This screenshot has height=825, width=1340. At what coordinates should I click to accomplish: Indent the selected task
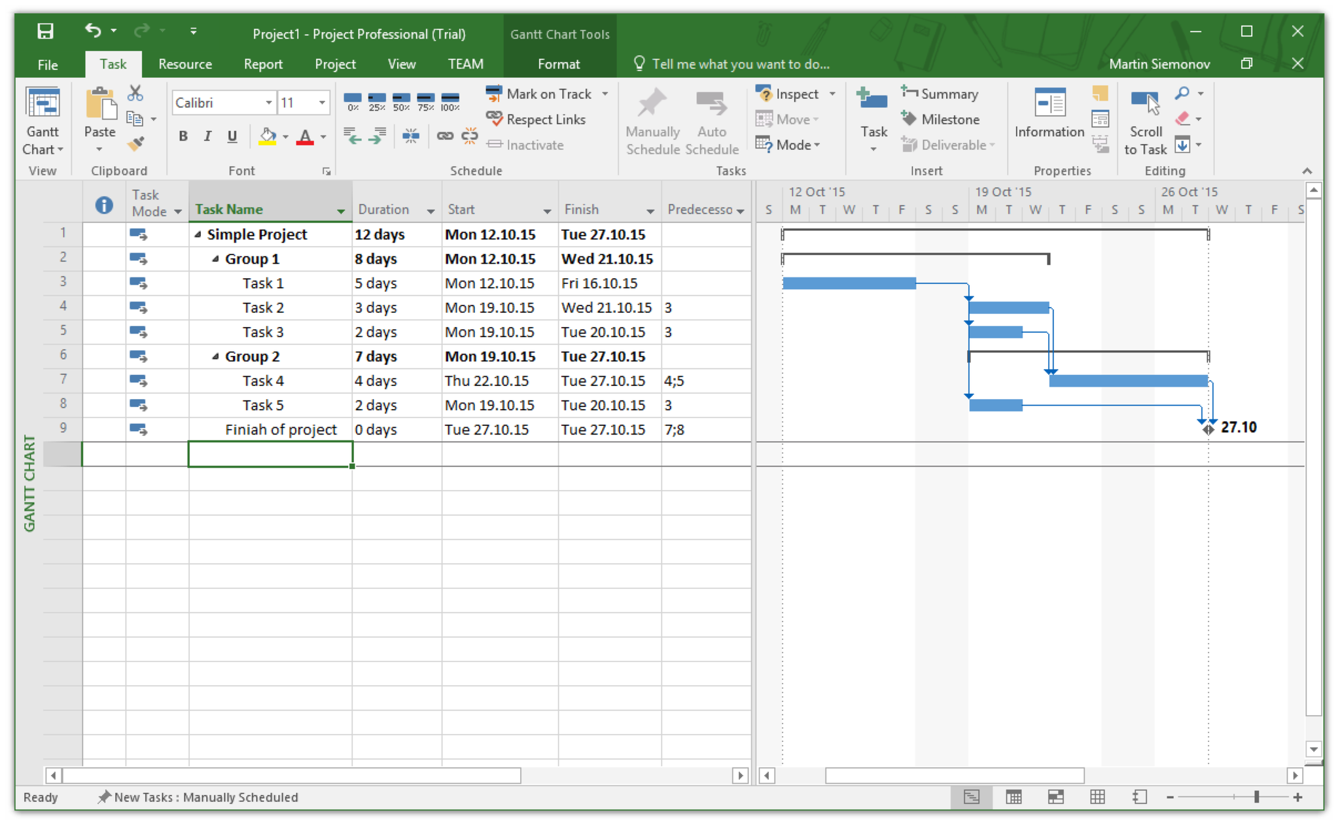point(378,136)
